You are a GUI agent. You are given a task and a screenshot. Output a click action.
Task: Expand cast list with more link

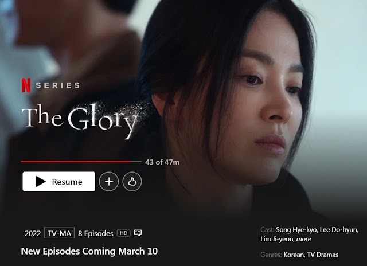[303, 239]
